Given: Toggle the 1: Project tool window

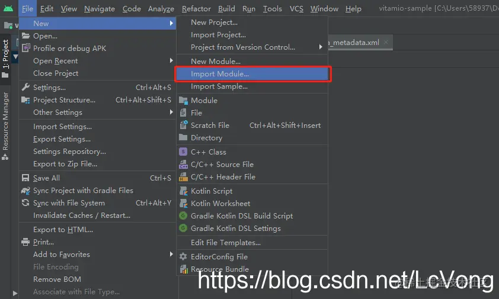Looking at the screenshot, I should point(5,58).
